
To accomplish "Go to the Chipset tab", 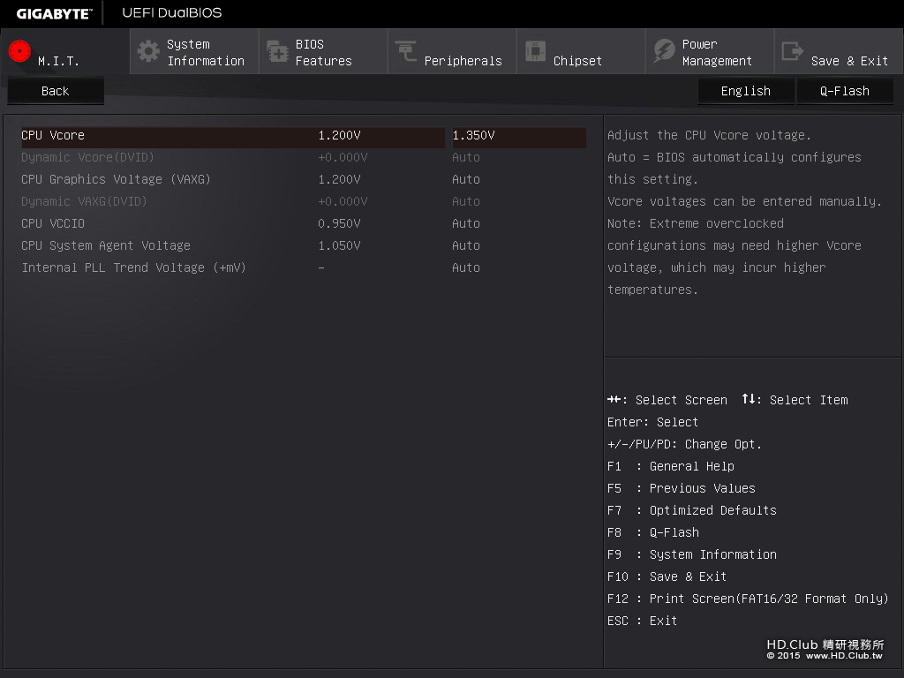I will pyautogui.click(x=581, y=52).
